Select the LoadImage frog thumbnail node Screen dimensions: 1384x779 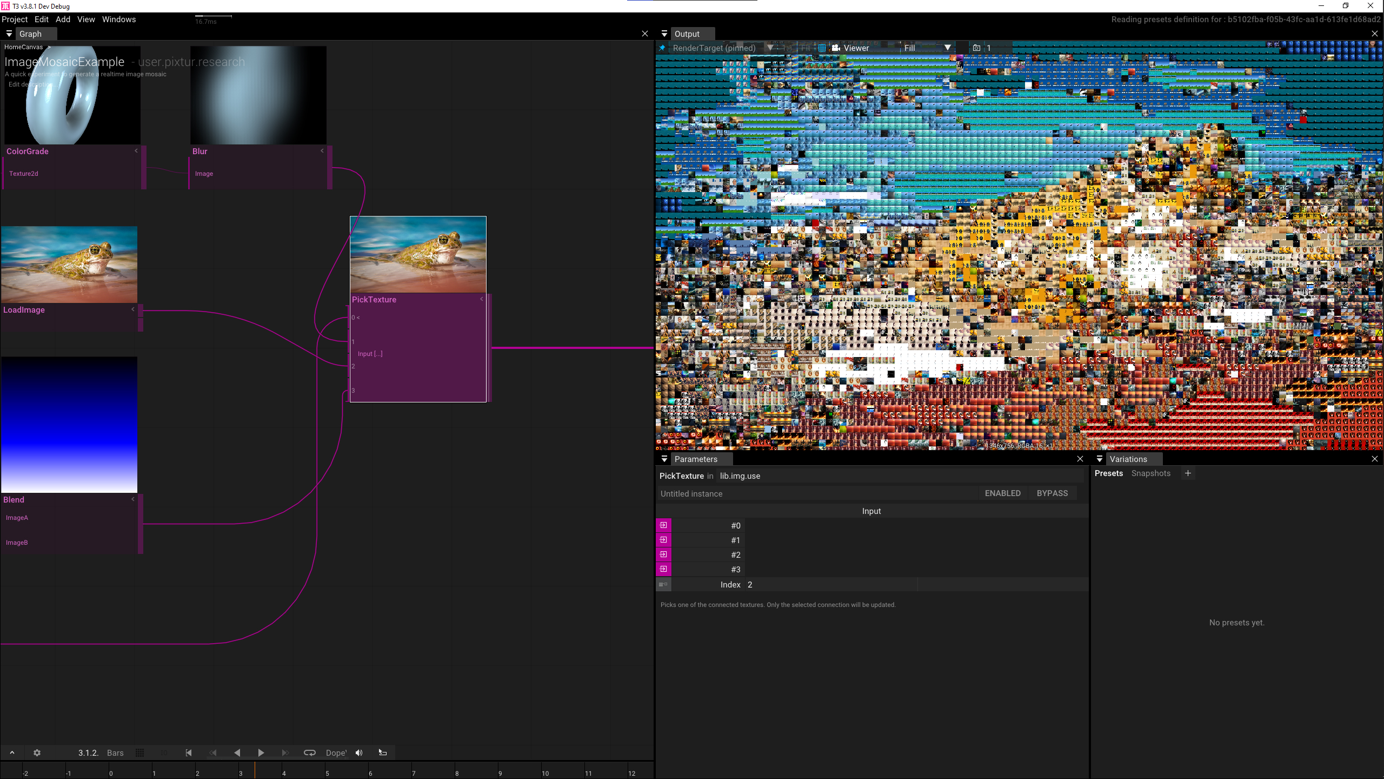(x=69, y=265)
